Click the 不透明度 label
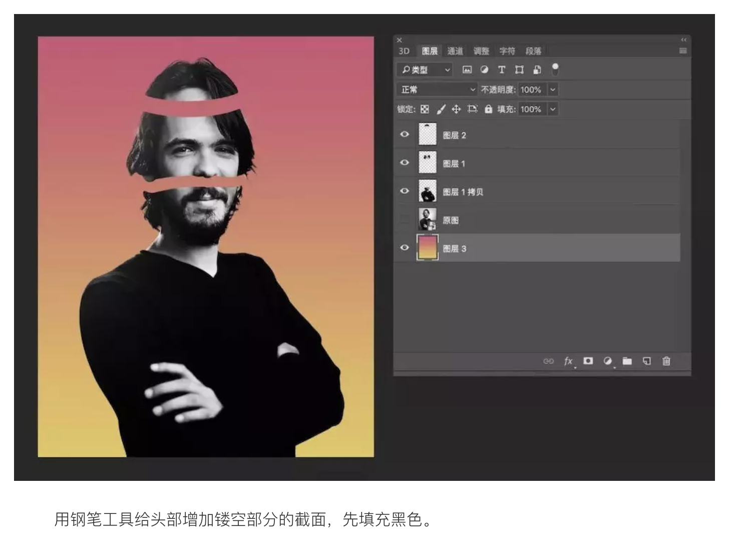 coord(498,90)
